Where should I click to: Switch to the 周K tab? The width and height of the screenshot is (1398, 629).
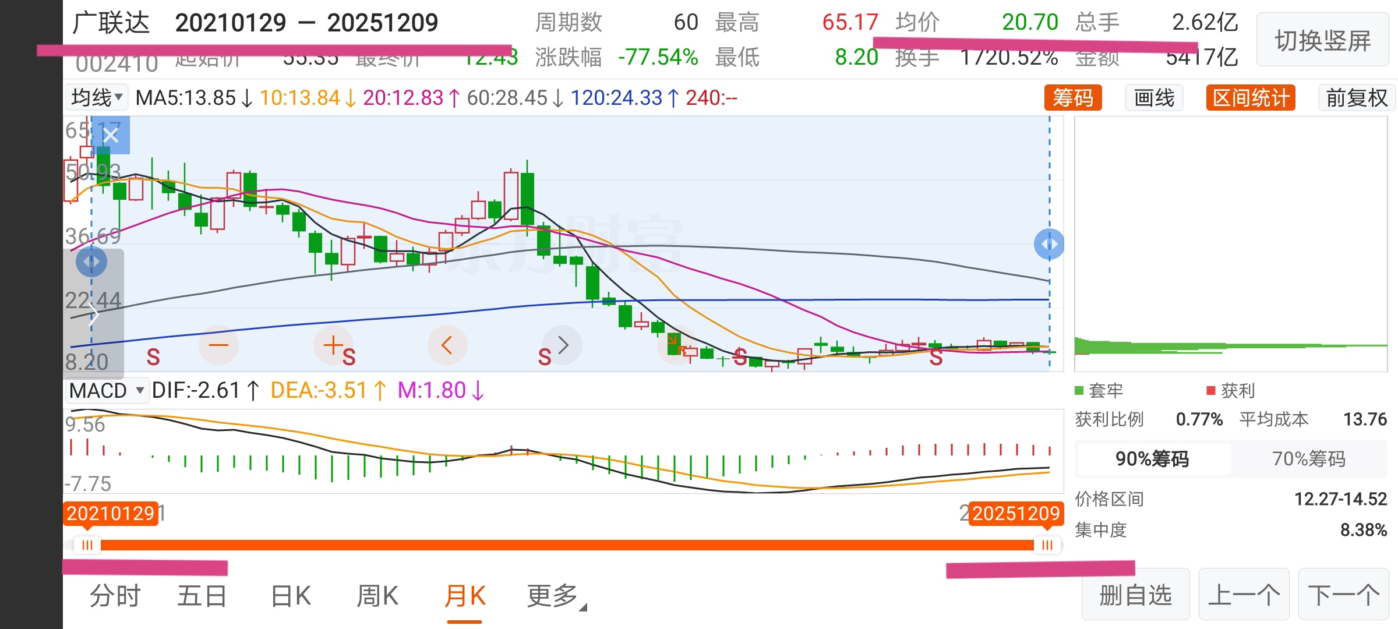[x=377, y=596]
